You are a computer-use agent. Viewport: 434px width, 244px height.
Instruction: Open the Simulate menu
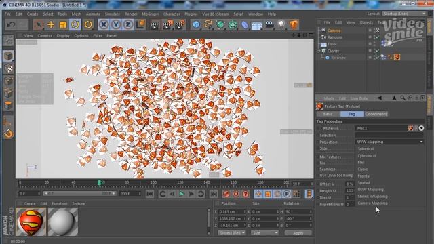(113, 14)
